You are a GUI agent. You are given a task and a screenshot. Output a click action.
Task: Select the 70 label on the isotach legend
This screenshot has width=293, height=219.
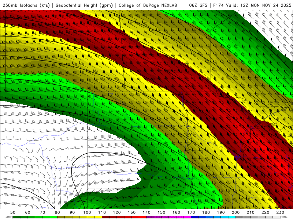(x=42, y=212)
